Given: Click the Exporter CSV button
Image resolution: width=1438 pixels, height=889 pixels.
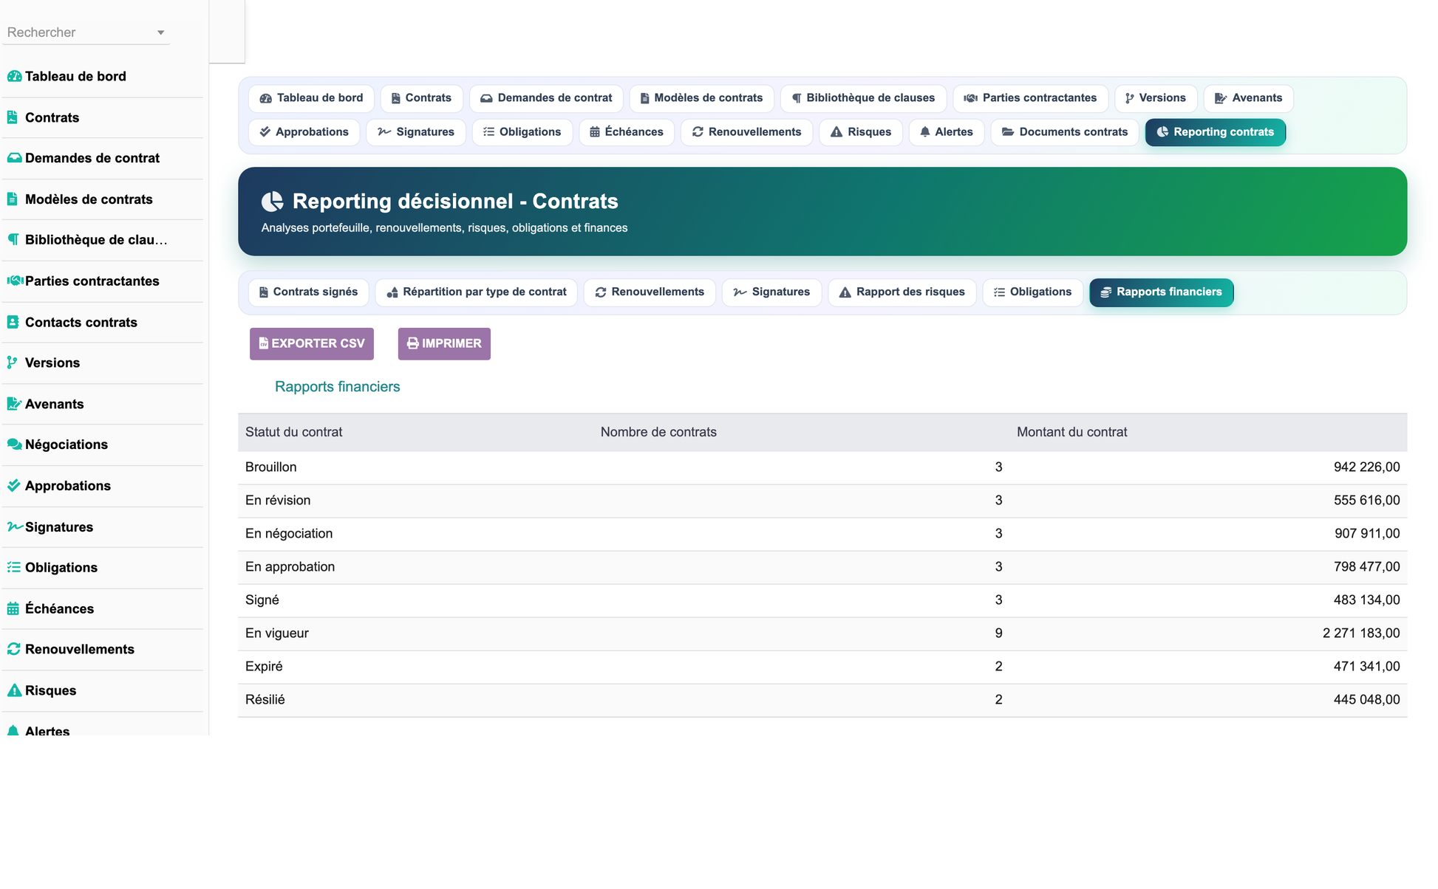Looking at the screenshot, I should point(312,344).
